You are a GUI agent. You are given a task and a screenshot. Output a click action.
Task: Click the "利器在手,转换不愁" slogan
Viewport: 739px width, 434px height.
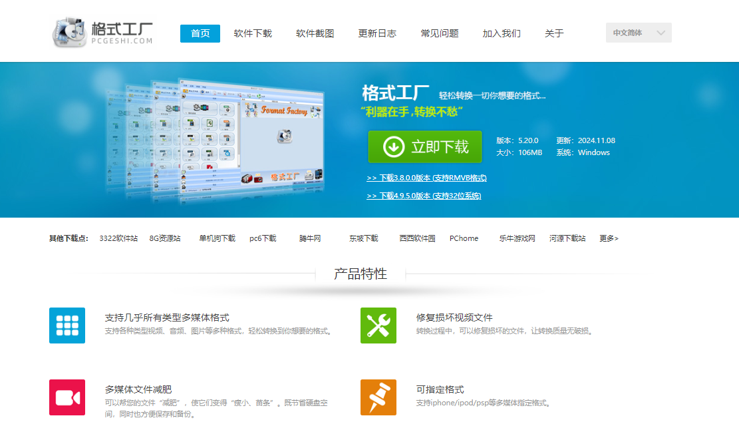click(x=412, y=112)
